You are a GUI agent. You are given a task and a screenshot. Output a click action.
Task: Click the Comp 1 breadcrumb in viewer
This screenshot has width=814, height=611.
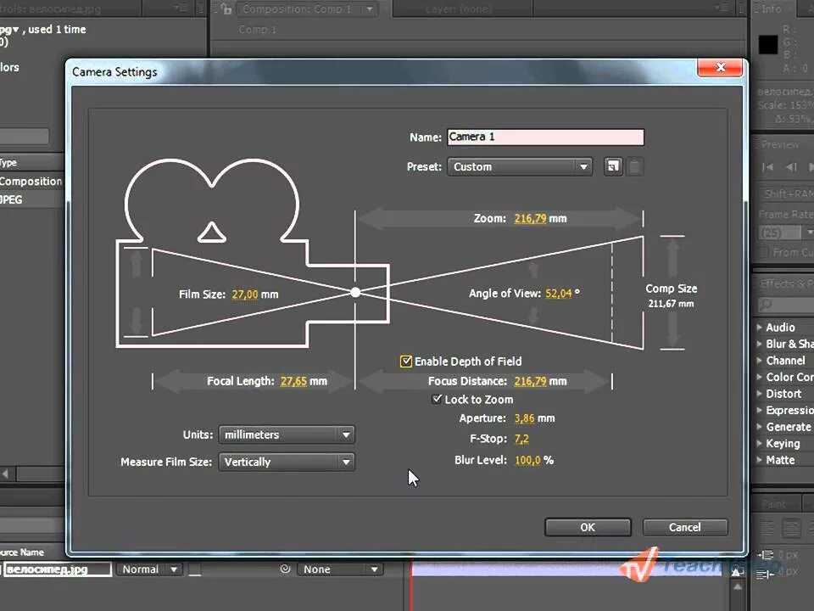(x=257, y=30)
